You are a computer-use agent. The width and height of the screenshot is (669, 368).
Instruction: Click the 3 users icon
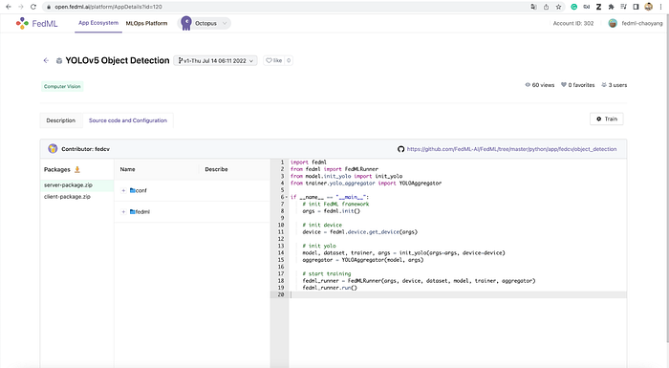click(x=604, y=85)
